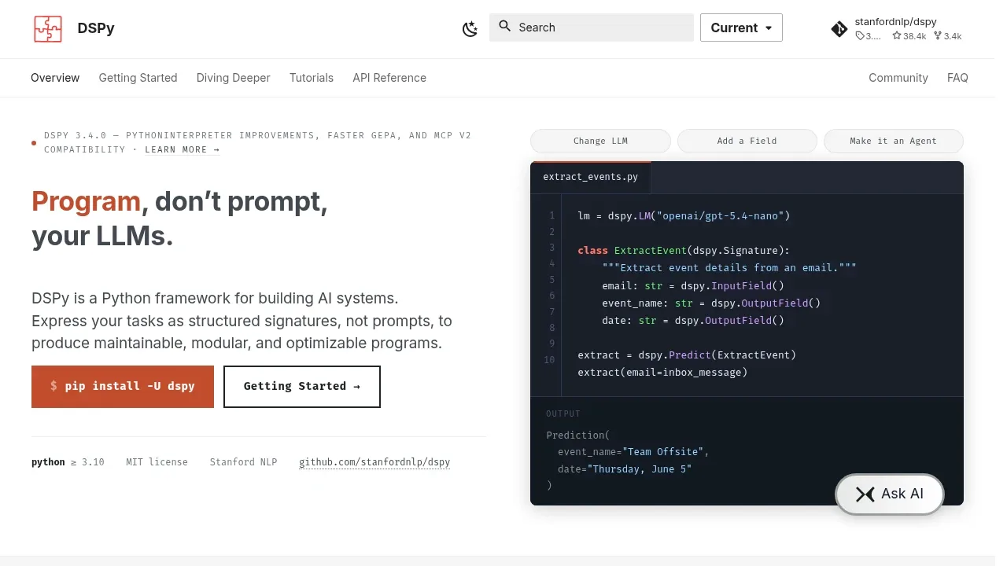Click the 38.4k stars count
The image size is (1007, 566).
(x=909, y=36)
